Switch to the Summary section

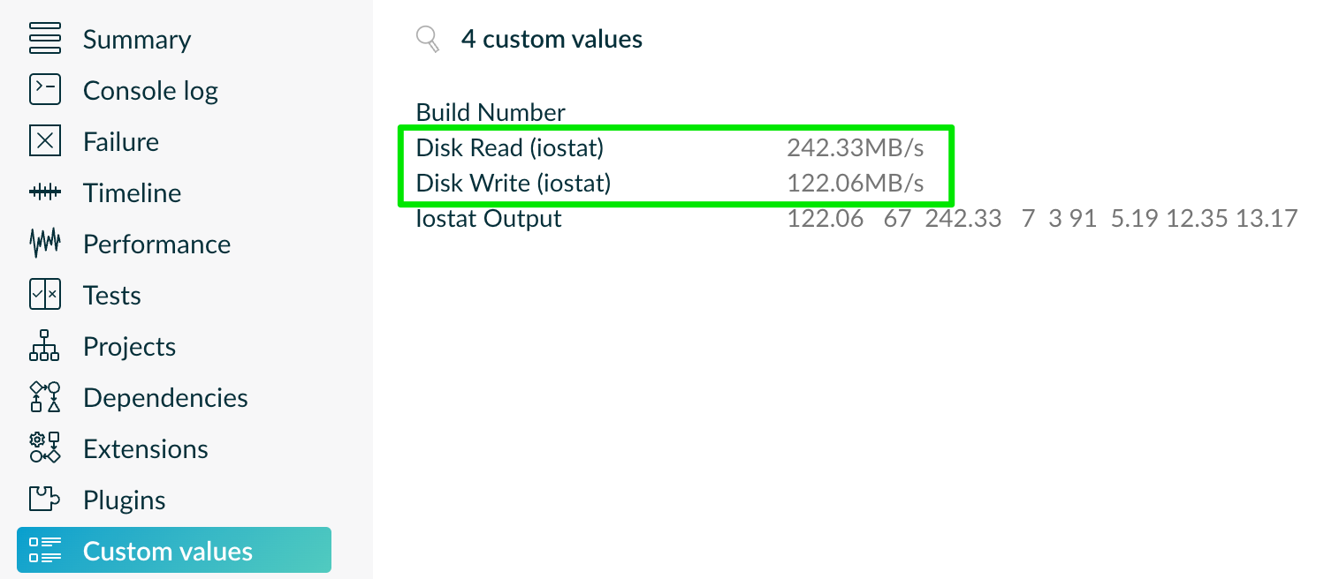click(x=137, y=40)
